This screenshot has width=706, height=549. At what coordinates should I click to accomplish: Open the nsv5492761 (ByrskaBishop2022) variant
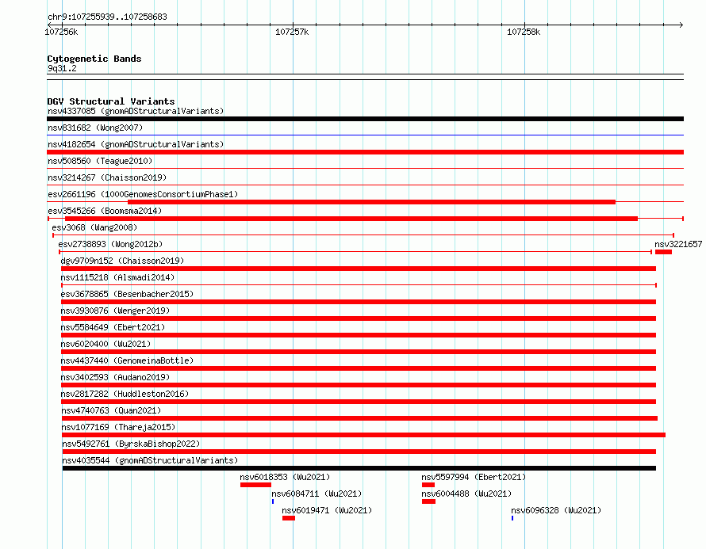pyautogui.click(x=131, y=444)
